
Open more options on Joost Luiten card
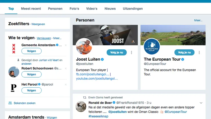point(131,53)
